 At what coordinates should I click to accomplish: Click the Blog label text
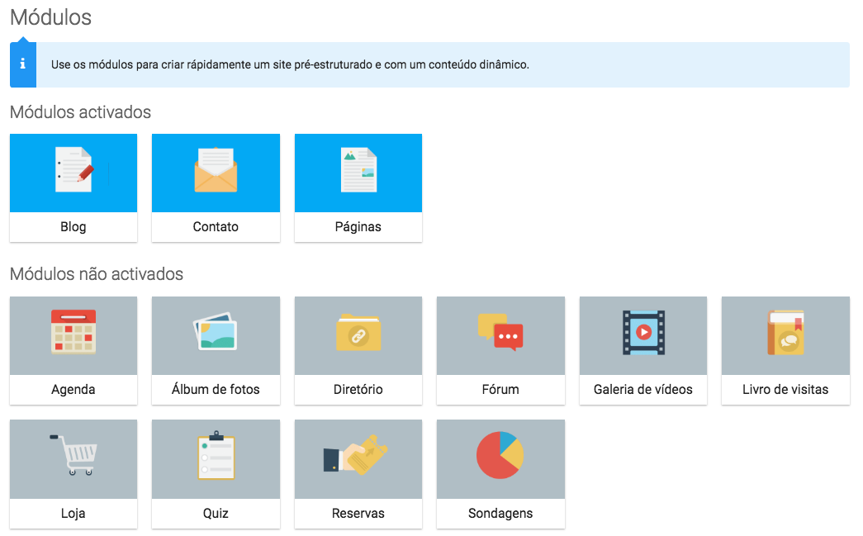[73, 227]
